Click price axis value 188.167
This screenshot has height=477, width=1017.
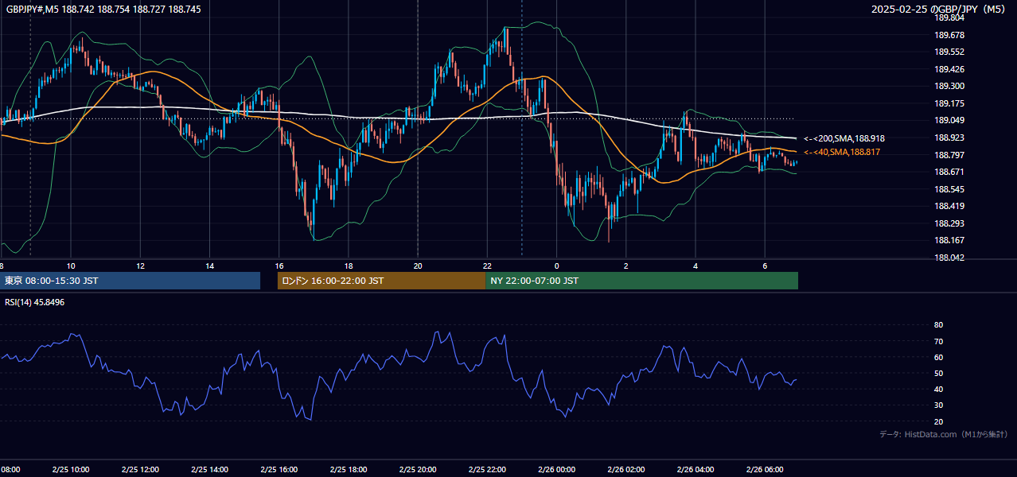pyautogui.click(x=949, y=240)
